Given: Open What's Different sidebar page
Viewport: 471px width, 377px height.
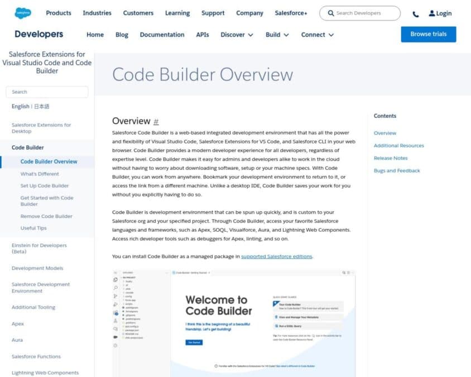Looking at the screenshot, I should 40,174.
